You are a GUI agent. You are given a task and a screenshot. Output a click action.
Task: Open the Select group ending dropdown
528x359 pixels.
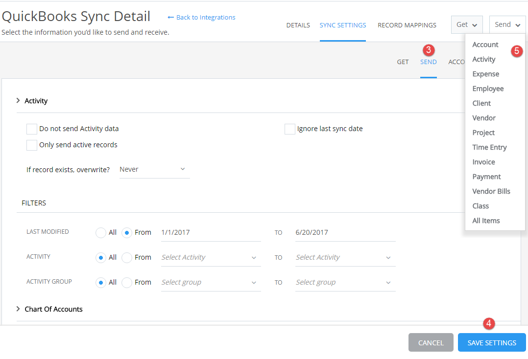[x=344, y=282]
